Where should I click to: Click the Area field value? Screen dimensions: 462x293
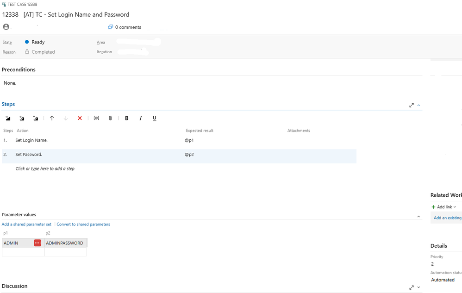[138, 42]
